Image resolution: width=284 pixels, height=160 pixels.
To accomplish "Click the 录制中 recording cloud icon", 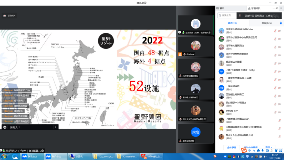I will pos(5,16).
